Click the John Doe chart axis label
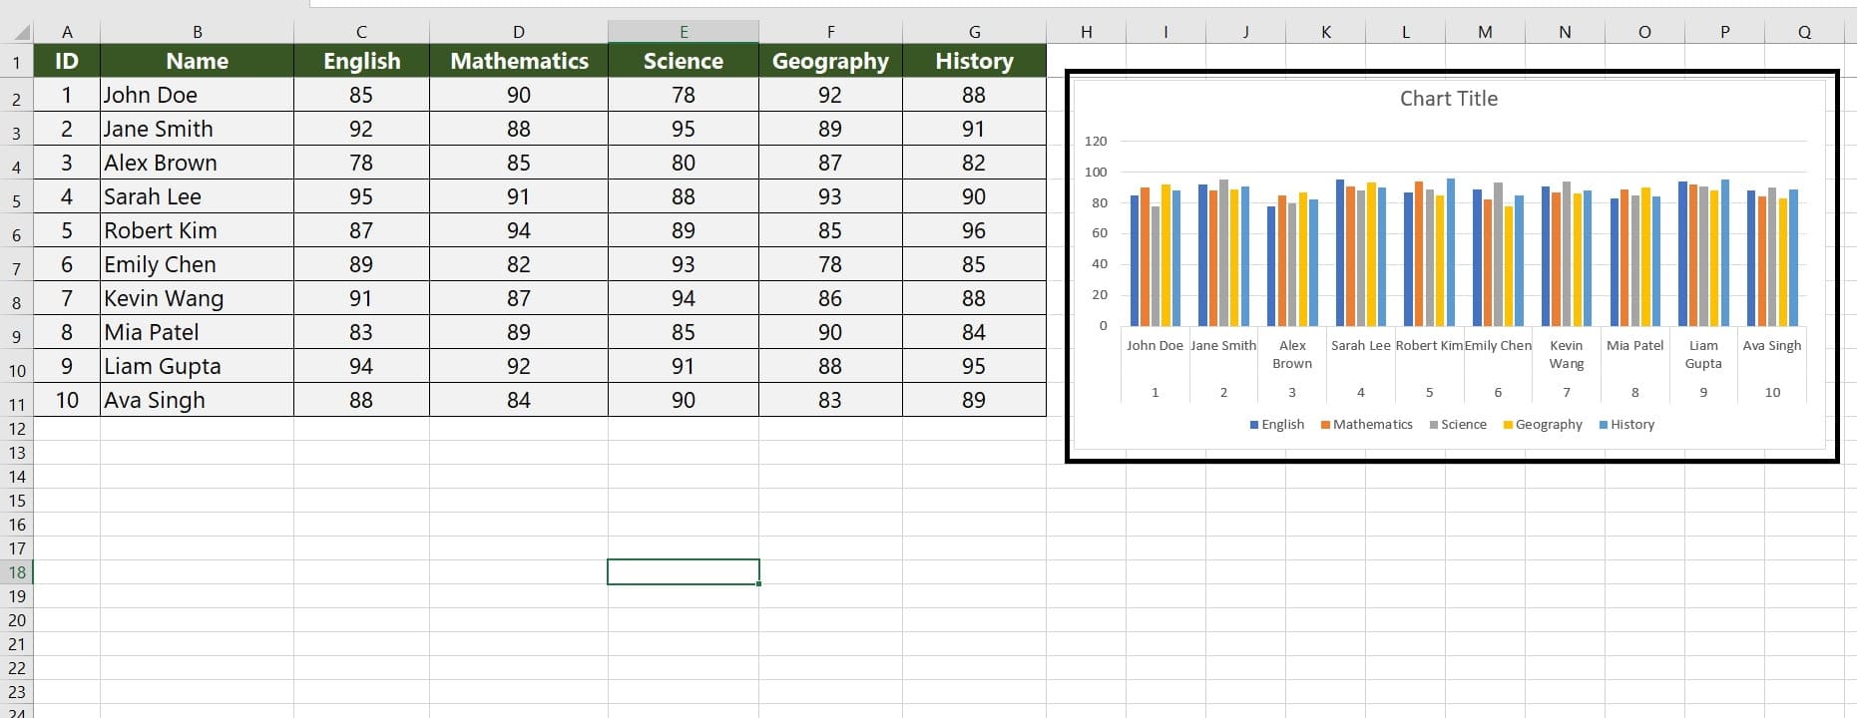The image size is (1857, 718). [1155, 346]
